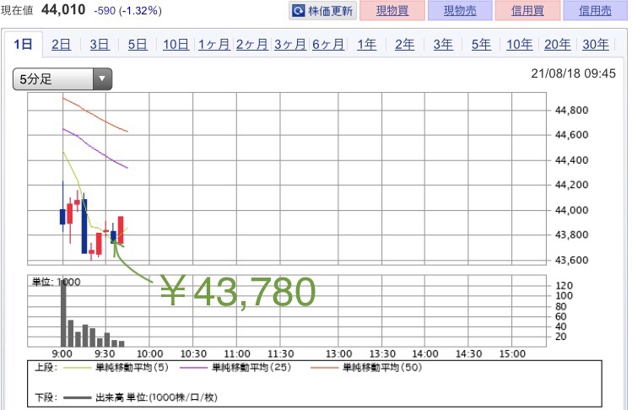Click the 43,600 price axis label
Viewport: 632px width, 410px height.
(571, 260)
